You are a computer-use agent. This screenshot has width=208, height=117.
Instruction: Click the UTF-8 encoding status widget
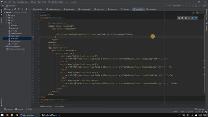coord(191,112)
